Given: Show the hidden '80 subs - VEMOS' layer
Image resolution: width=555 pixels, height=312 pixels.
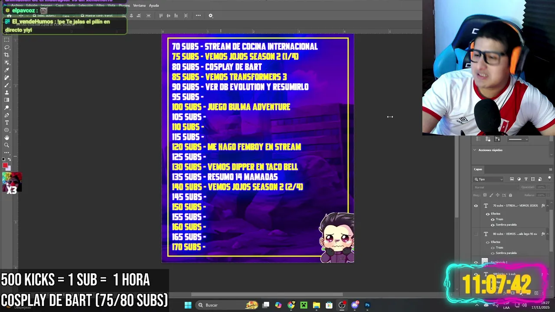Looking at the screenshot, I should [476, 234].
